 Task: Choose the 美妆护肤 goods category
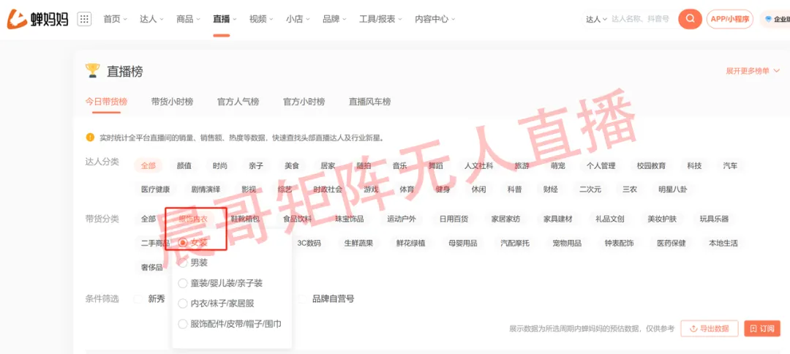pos(662,219)
